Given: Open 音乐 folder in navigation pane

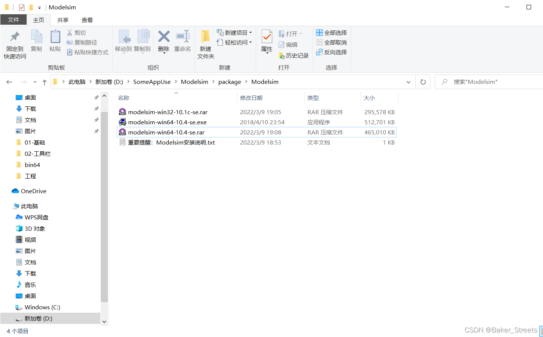Looking at the screenshot, I should click(x=26, y=285).
